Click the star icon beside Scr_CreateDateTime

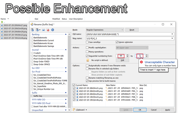coord(32,75)
